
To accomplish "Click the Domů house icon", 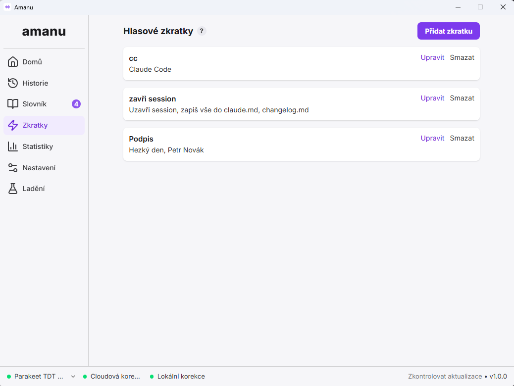I will pos(13,61).
